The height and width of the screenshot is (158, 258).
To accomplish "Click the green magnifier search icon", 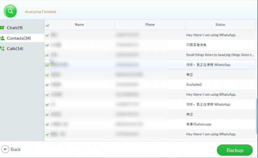I will click(x=10, y=11).
